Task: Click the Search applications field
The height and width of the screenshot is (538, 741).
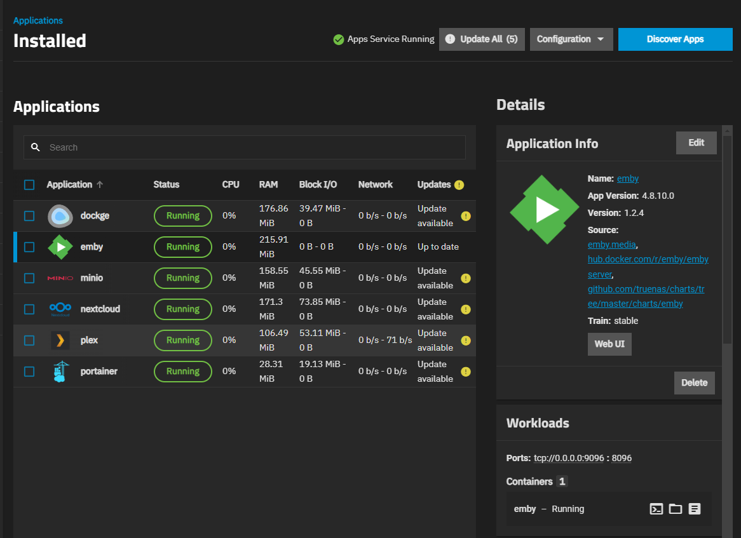Action: click(x=244, y=147)
